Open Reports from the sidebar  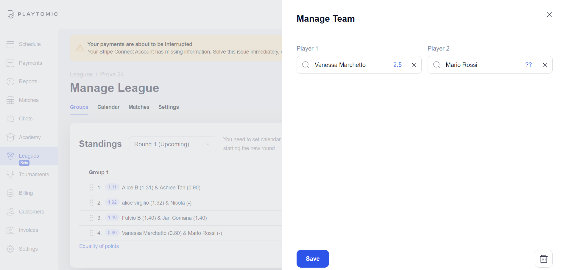tap(10, 81)
